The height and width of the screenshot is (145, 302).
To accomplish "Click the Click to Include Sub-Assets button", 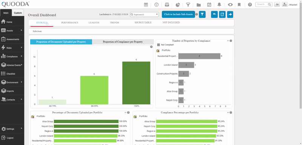I will [x=178, y=14].
